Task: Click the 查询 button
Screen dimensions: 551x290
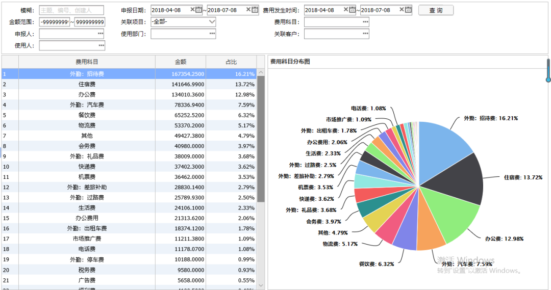Action: point(435,10)
